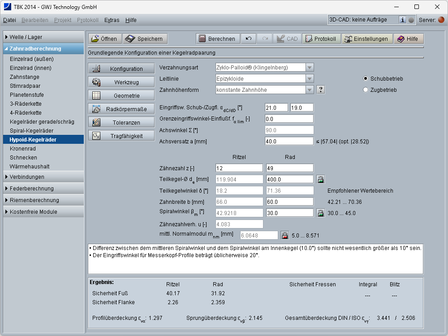Click the Achsversatz a input field
Screen dimensions: 448x336
coord(289,141)
